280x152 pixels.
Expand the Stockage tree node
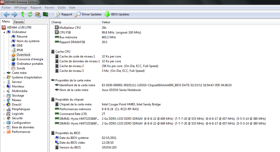(x=4, y=96)
